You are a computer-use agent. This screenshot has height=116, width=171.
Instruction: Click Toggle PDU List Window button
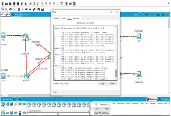tap(102, 113)
